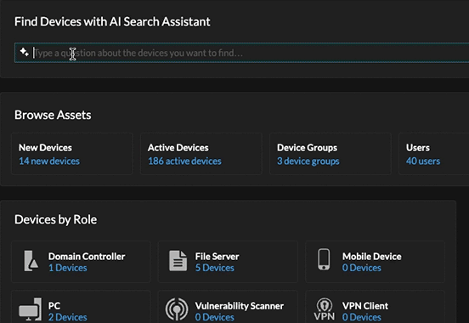Click the Vulnerability Scanner radar icon
469x323 pixels.
pos(177,309)
